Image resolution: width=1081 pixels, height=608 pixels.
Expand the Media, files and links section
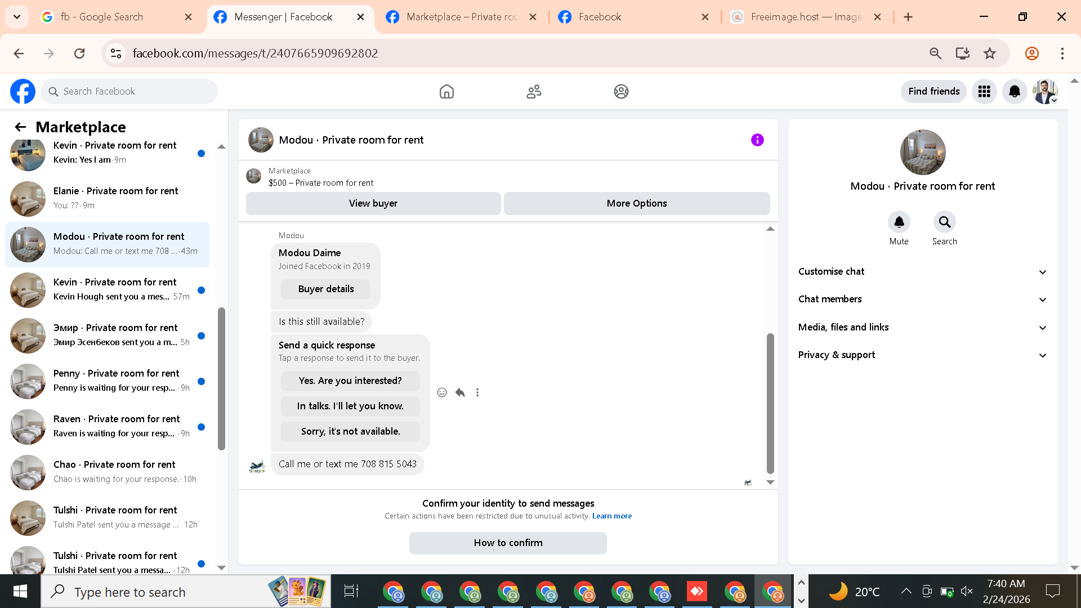pyautogui.click(x=922, y=327)
